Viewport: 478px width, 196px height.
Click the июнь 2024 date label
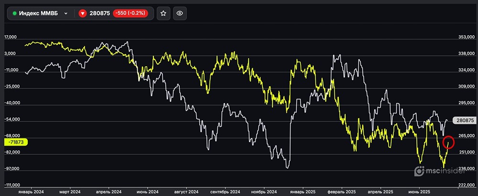148,192
